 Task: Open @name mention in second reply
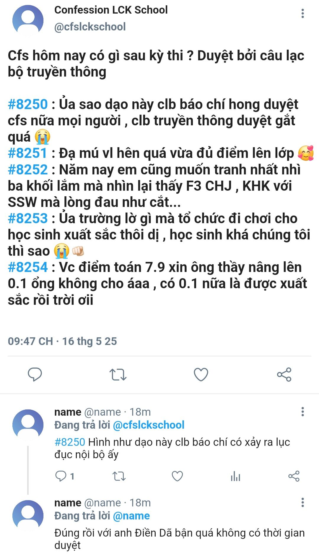pyautogui.click(x=131, y=516)
